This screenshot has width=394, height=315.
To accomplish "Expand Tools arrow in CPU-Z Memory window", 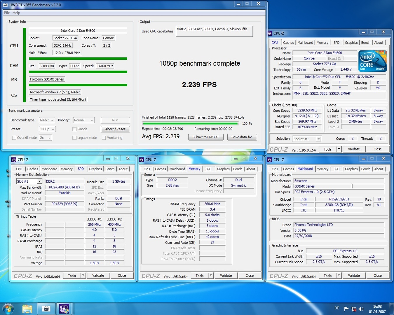I will (x=211, y=275).
